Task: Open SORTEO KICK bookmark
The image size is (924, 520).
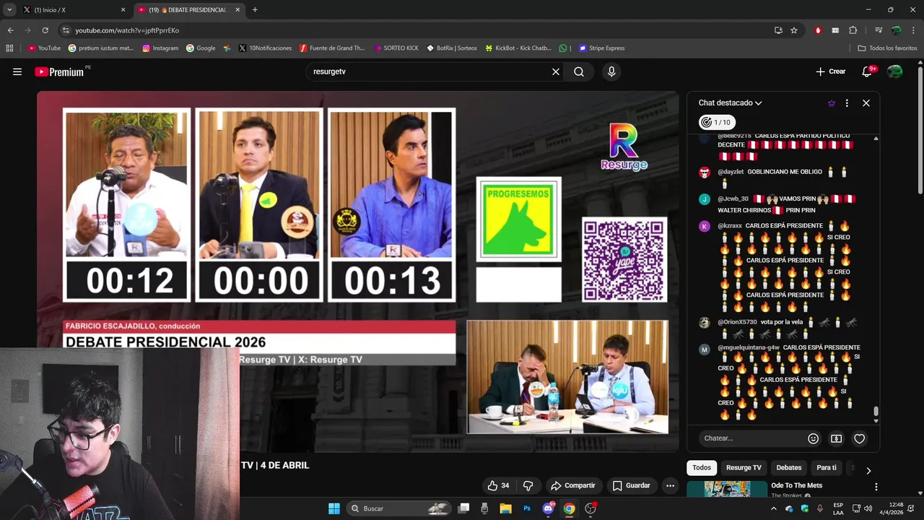Action: 396,48
